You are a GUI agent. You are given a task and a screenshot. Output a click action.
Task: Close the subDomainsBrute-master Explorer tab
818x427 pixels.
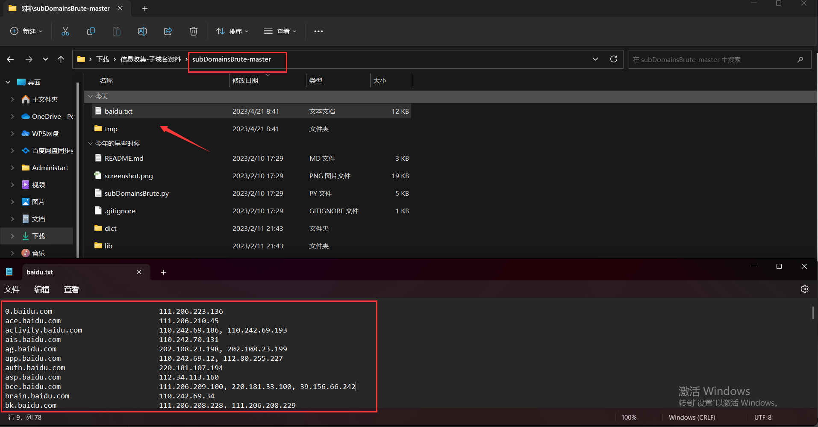pyautogui.click(x=121, y=8)
